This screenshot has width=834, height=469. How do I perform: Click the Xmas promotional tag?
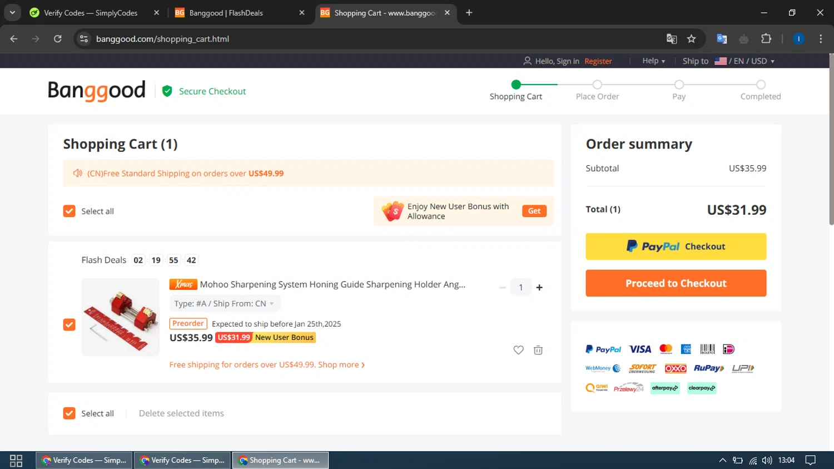pos(183,284)
